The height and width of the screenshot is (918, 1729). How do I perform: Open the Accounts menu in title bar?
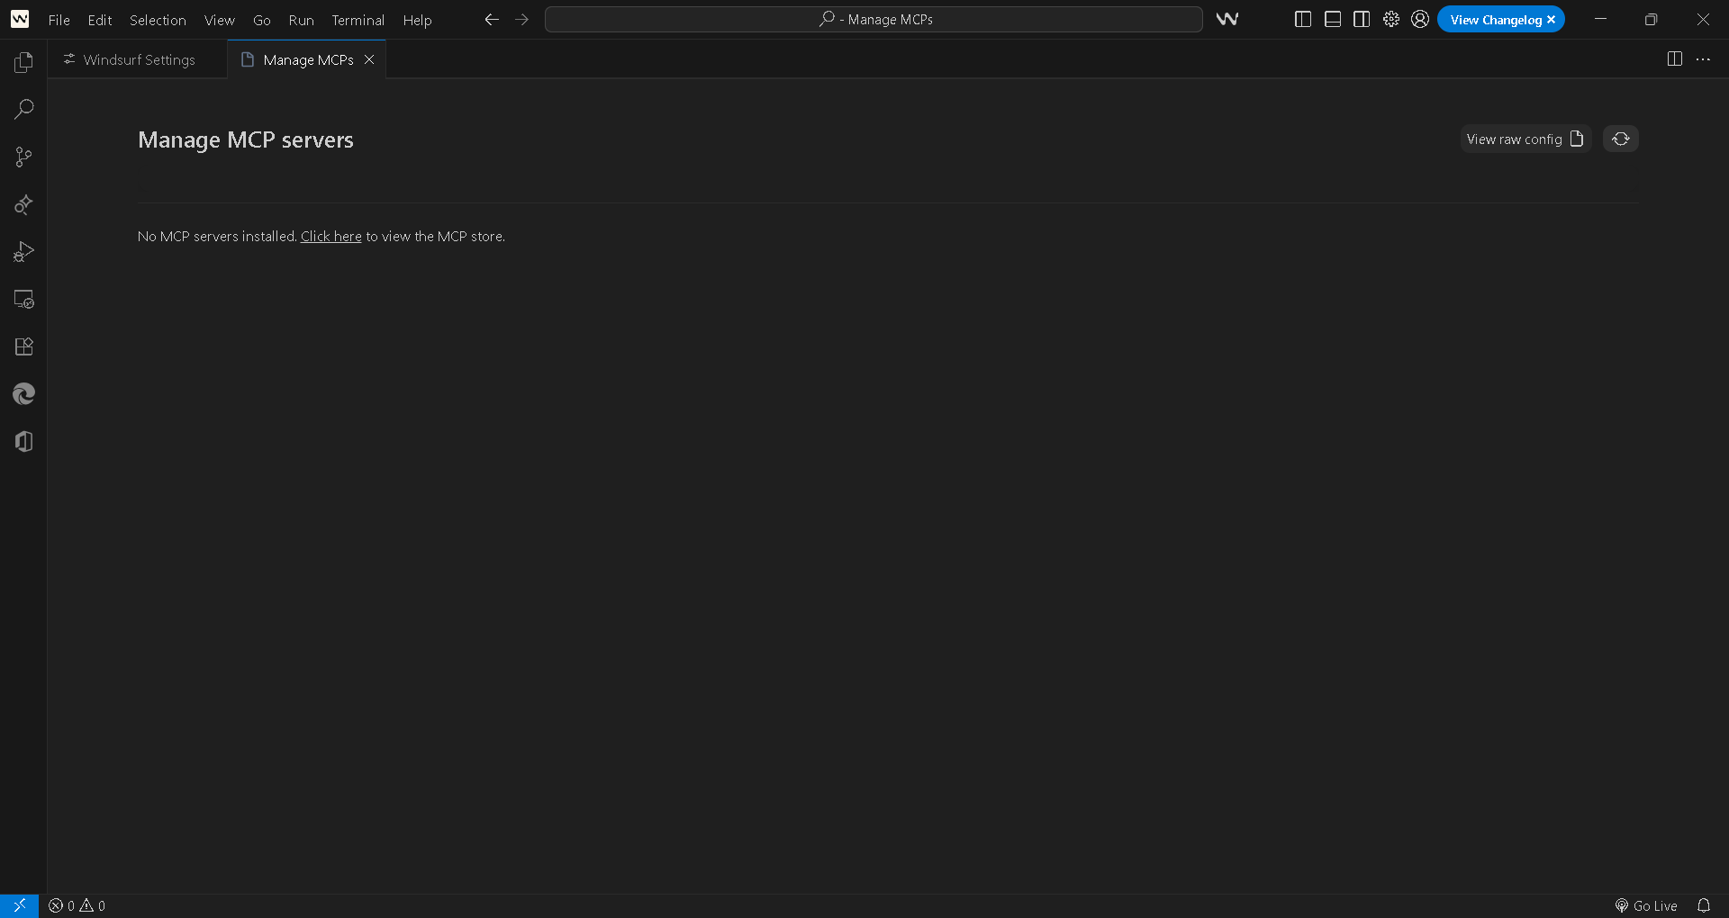pyautogui.click(x=1420, y=19)
